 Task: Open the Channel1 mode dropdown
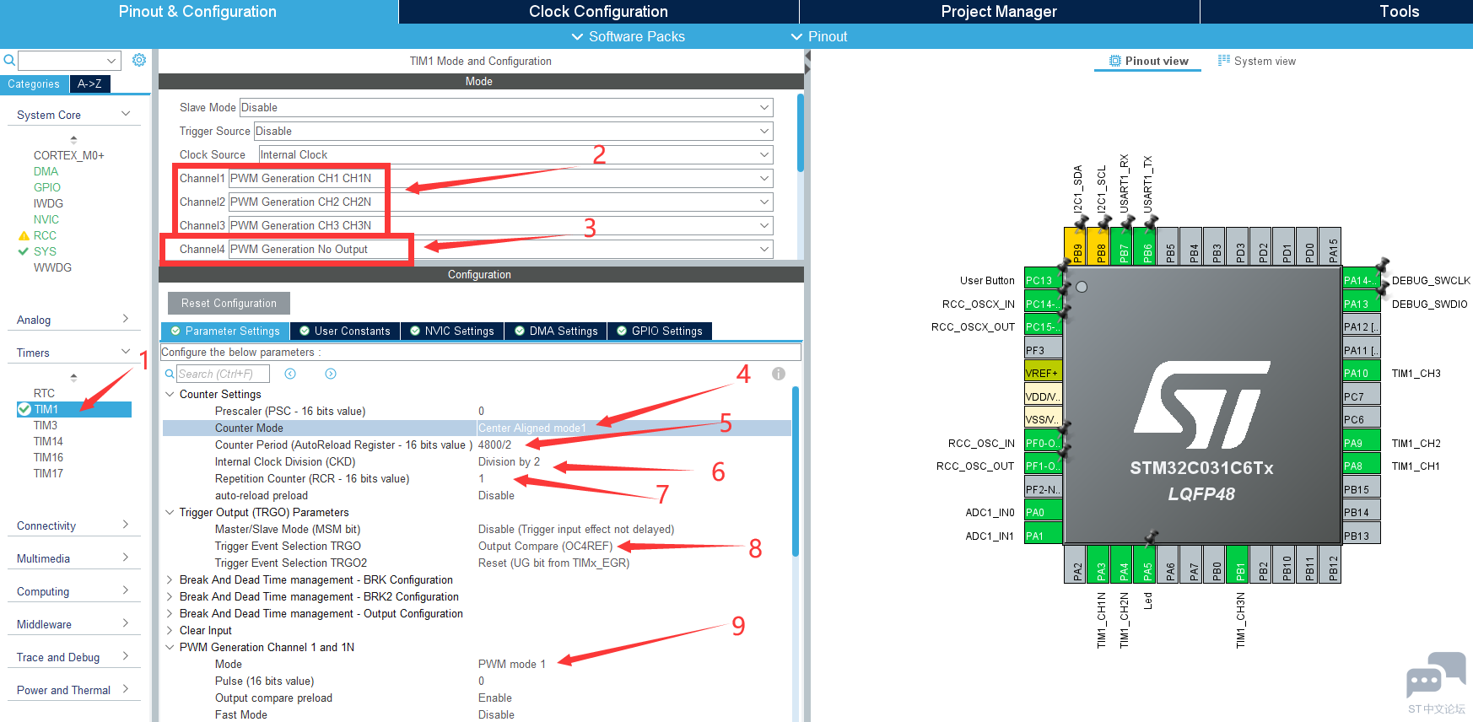tap(500, 178)
